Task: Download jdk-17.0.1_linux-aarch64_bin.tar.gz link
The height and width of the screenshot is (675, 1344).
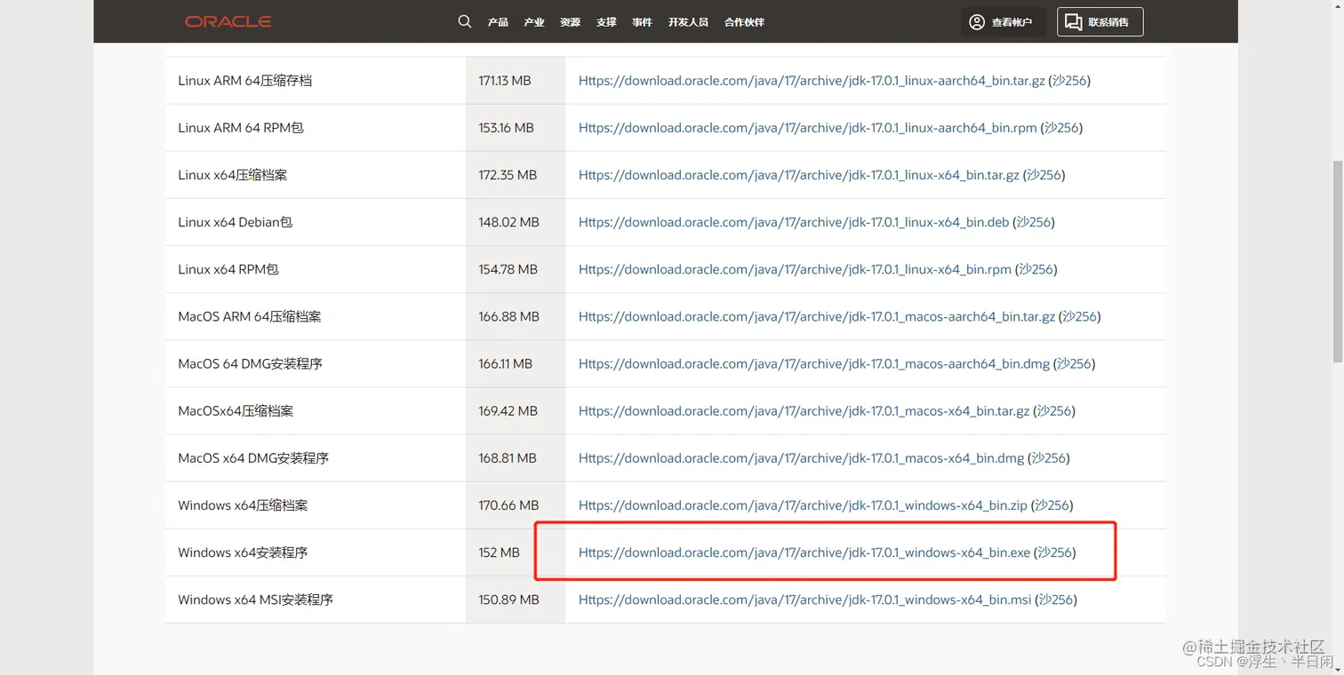Action: [x=812, y=81]
